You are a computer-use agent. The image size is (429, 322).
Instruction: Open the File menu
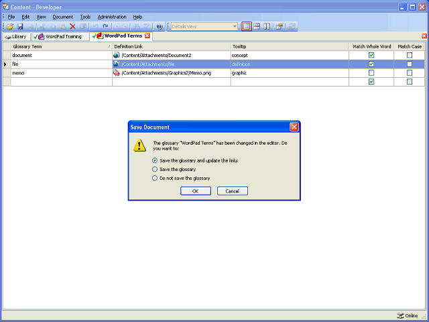11,17
